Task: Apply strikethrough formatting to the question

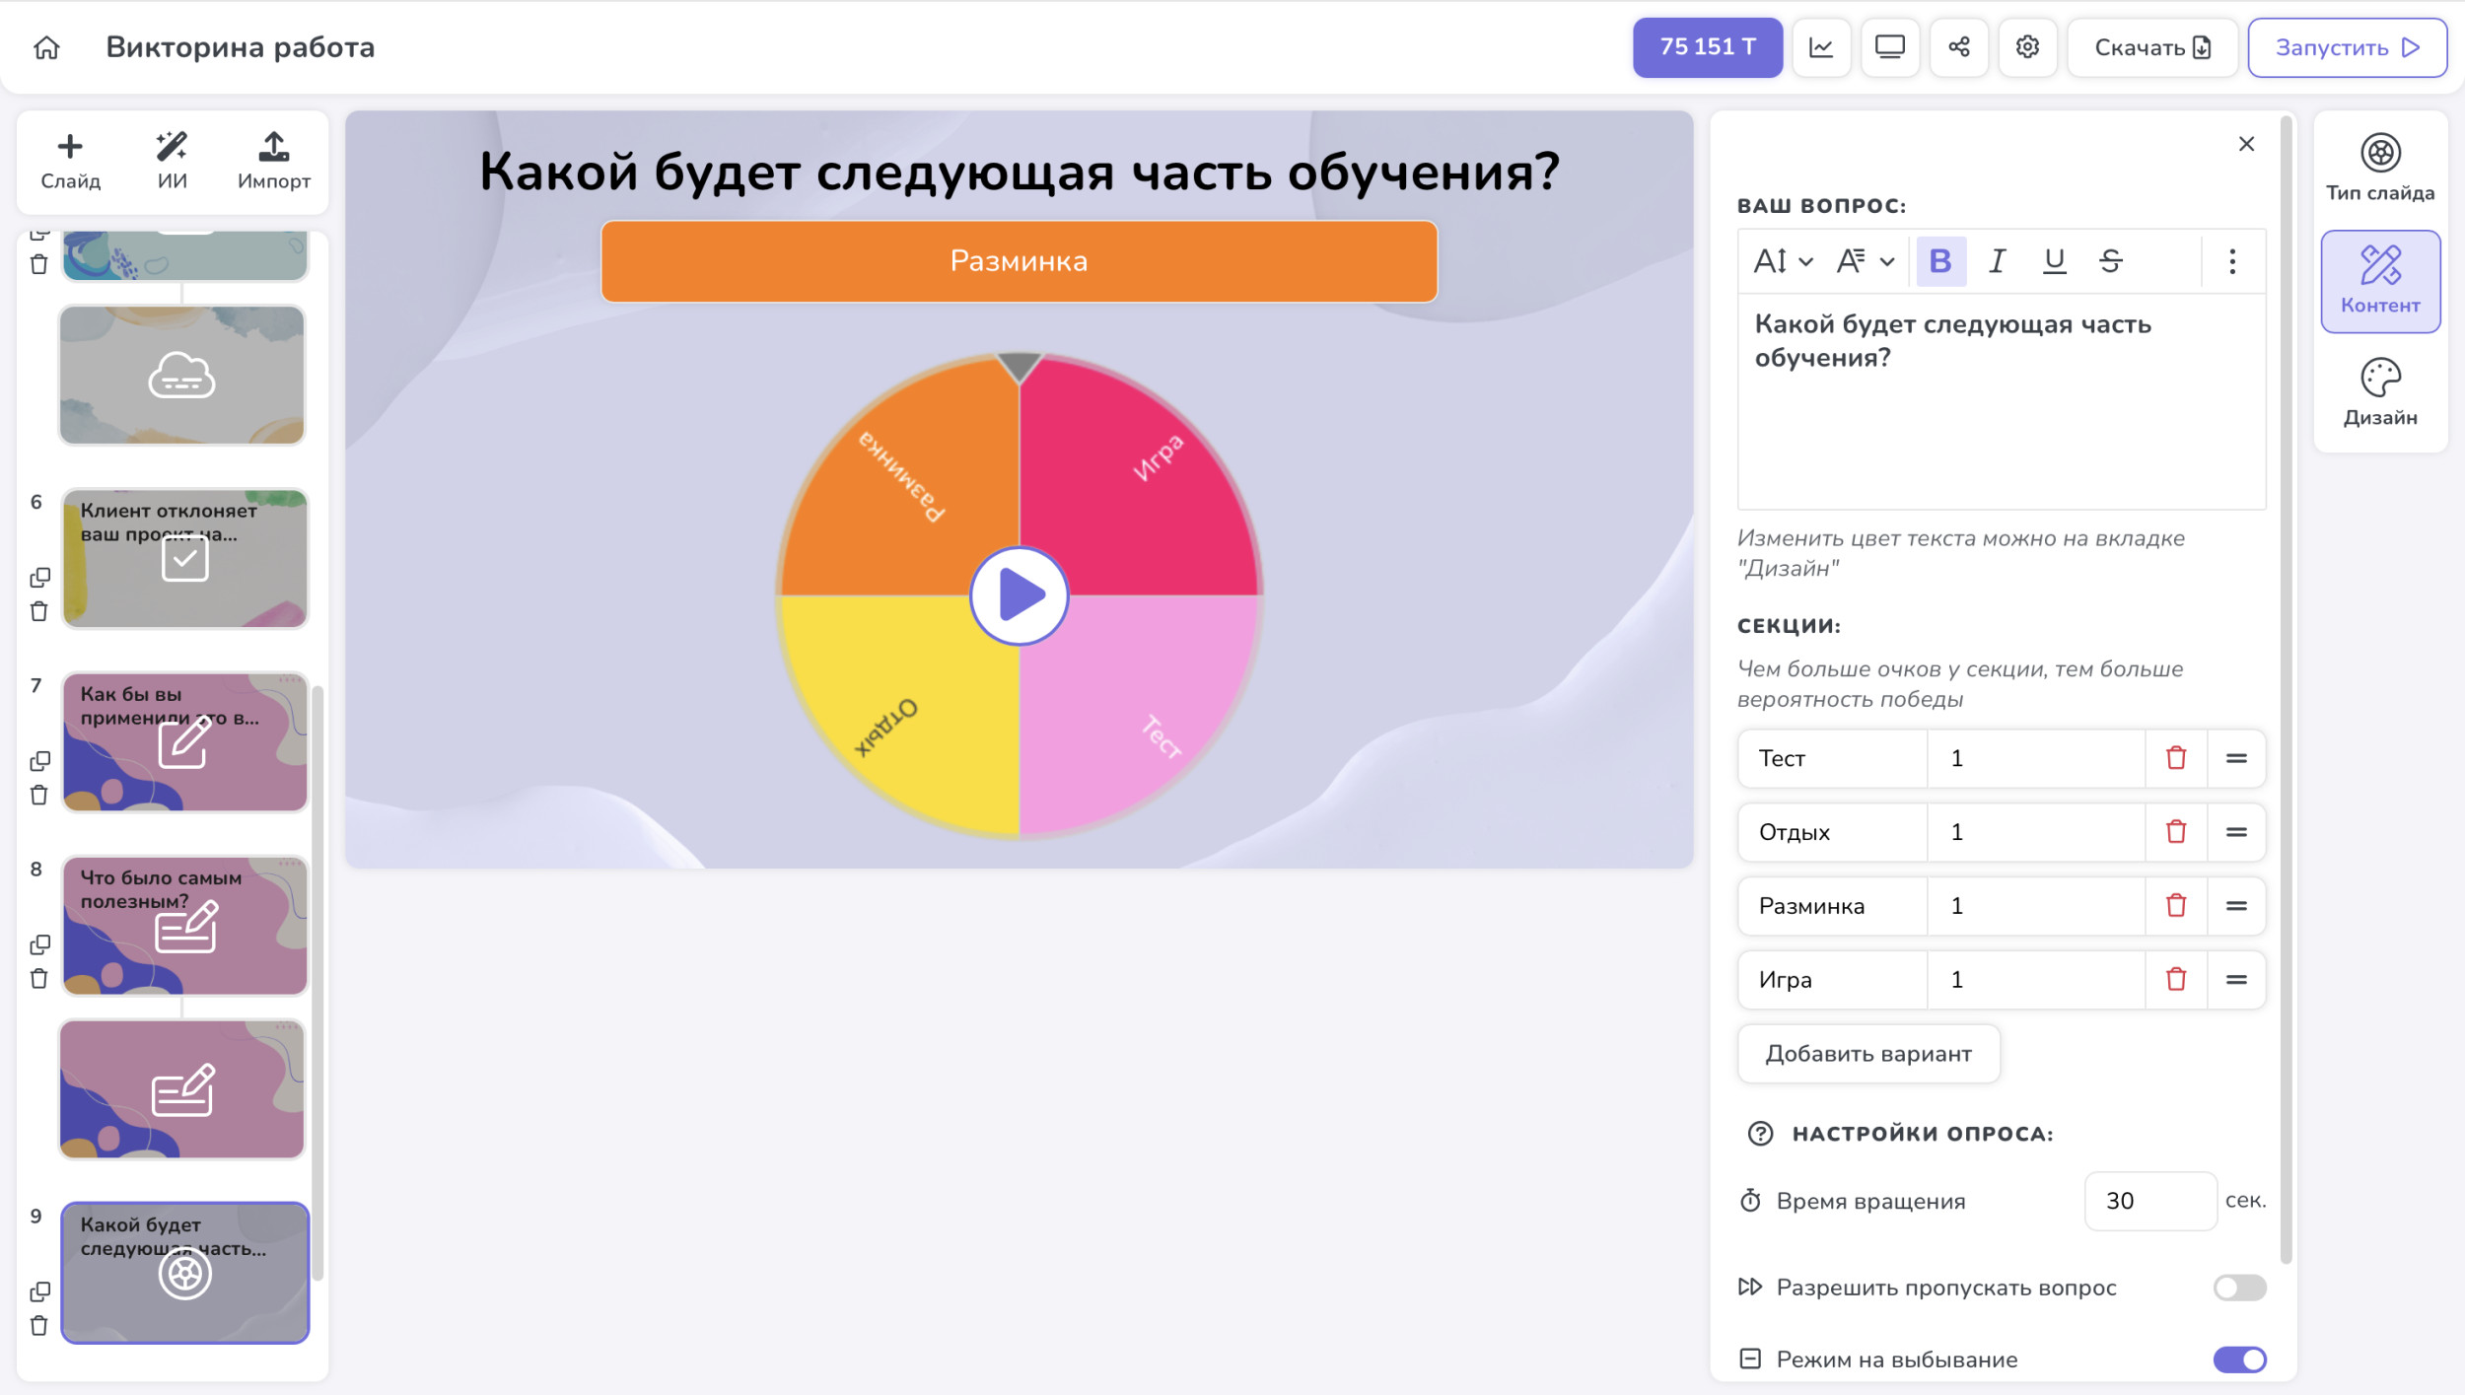Action: (2110, 261)
